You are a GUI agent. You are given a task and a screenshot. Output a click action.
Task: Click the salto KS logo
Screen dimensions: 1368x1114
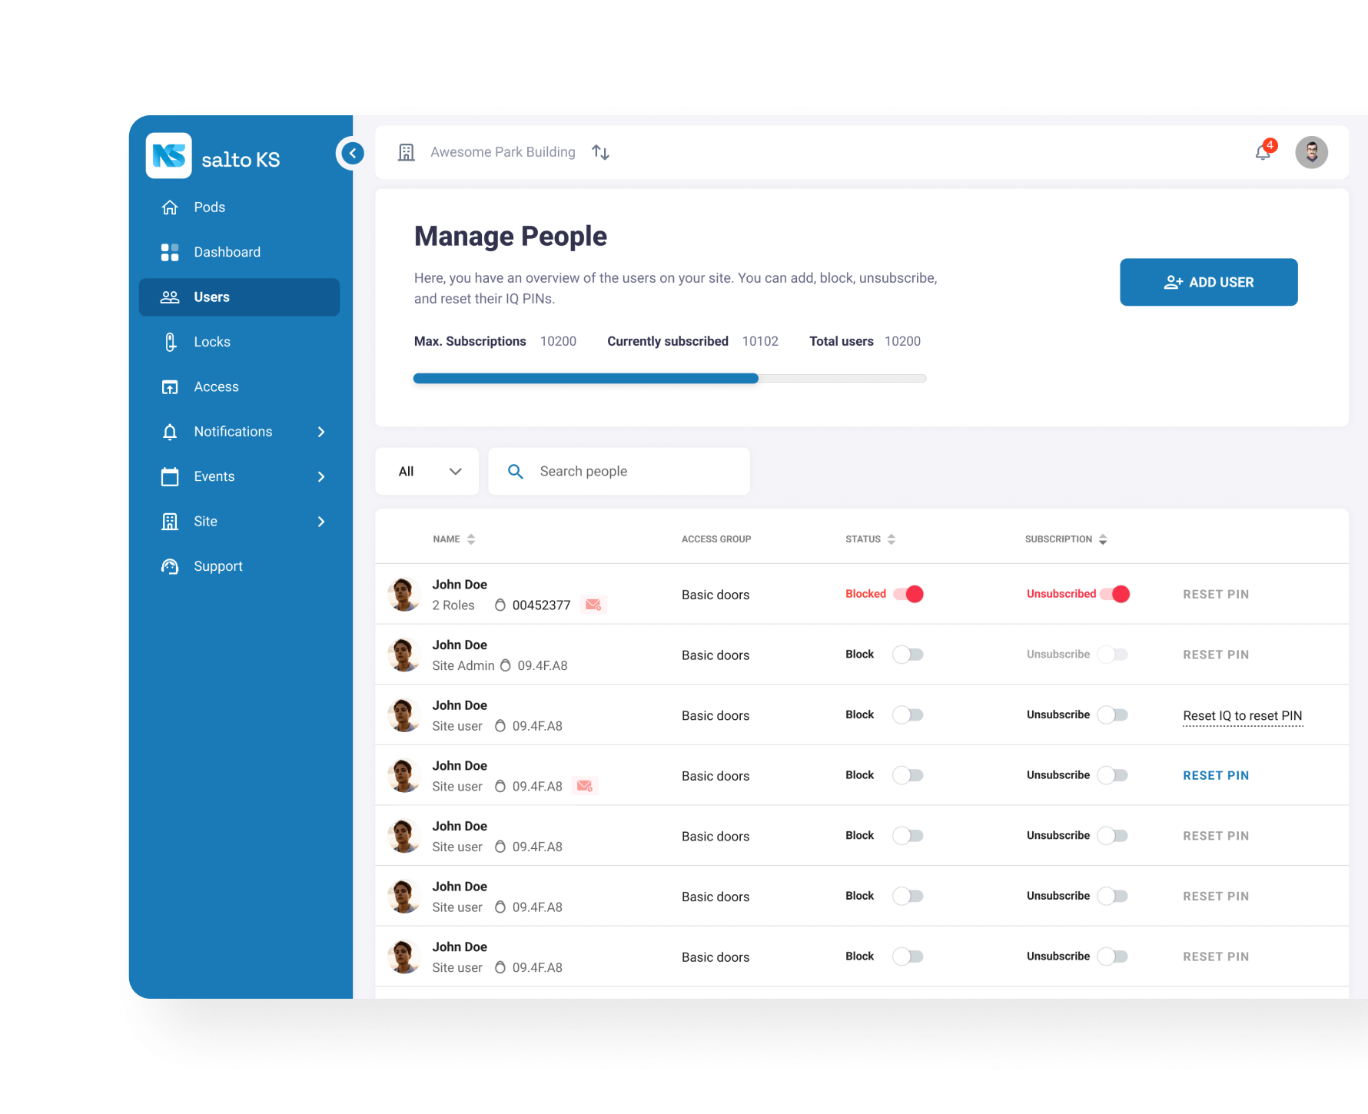click(x=169, y=156)
